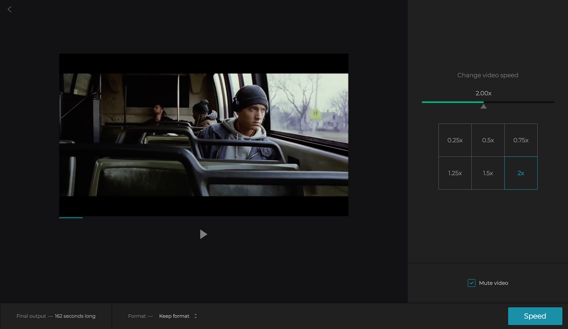Select the 0.25x speed preset
Viewport: 568px width, 329px height.
[x=455, y=140]
